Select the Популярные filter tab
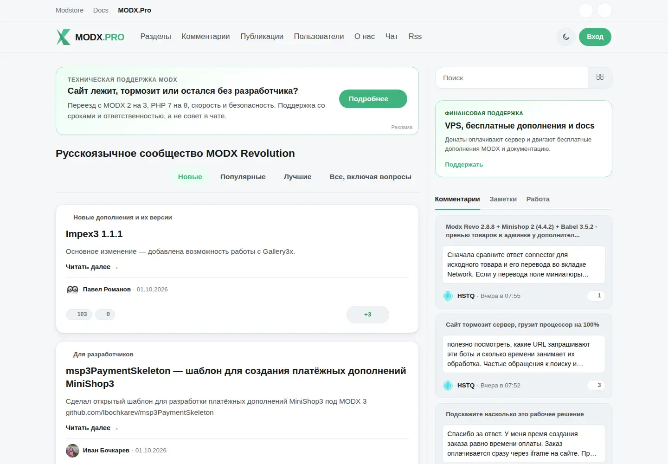Image resolution: width=668 pixels, height=464 pixels. click(243, 177)
